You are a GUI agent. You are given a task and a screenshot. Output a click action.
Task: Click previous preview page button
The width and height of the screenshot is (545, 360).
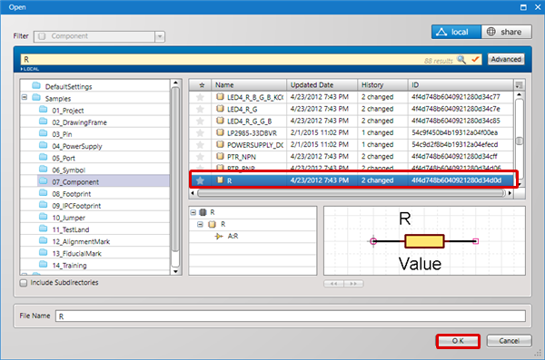point(333,284)
